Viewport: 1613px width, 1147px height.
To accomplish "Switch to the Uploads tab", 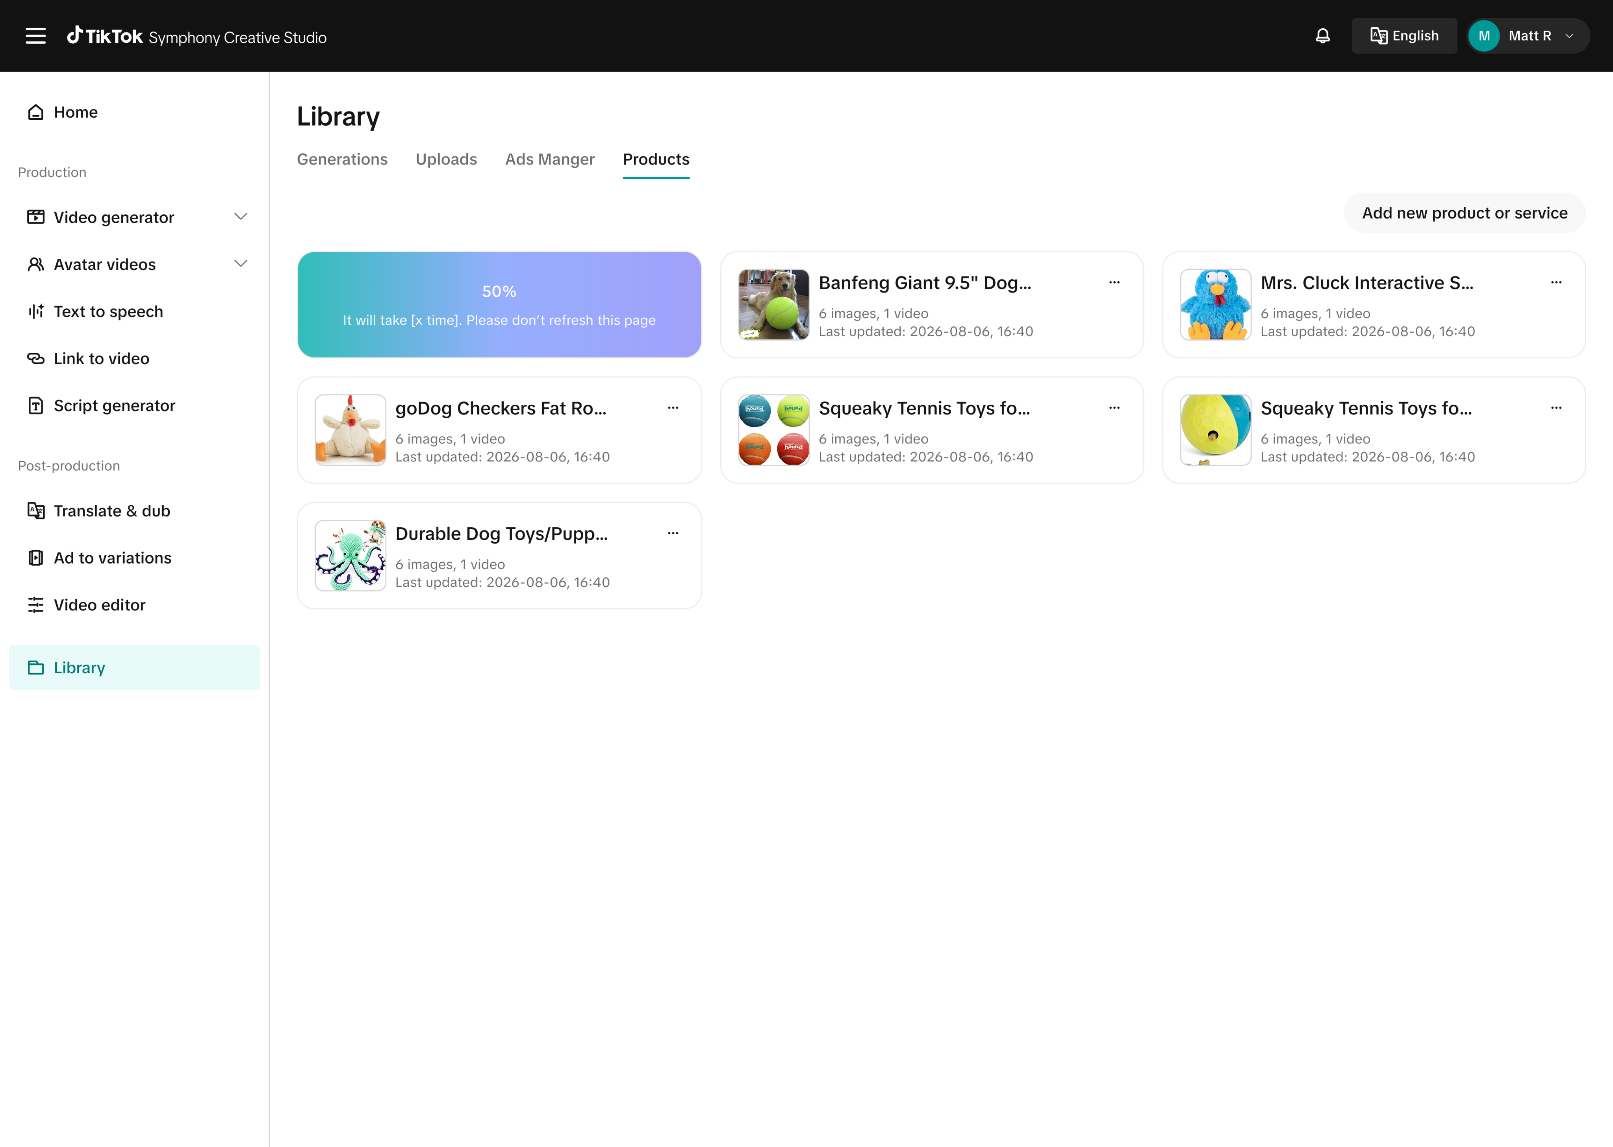I will tap(446, 159).
